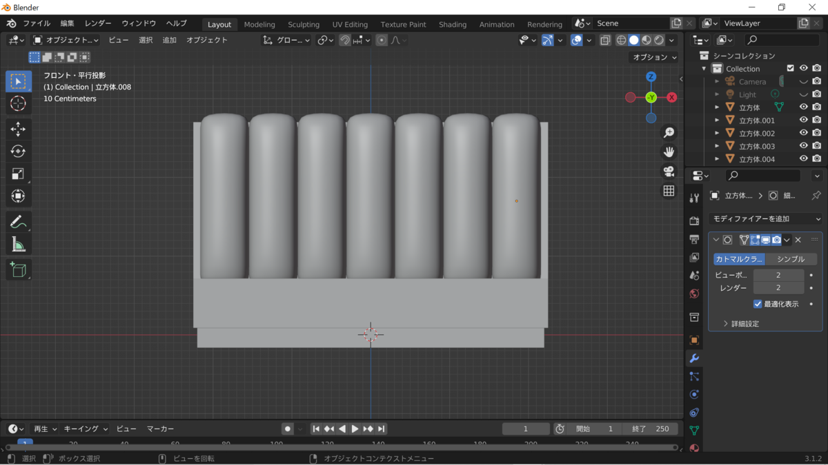Collapse the Collection tree item
The image size is (828, 465).
(x=704, y=68)
